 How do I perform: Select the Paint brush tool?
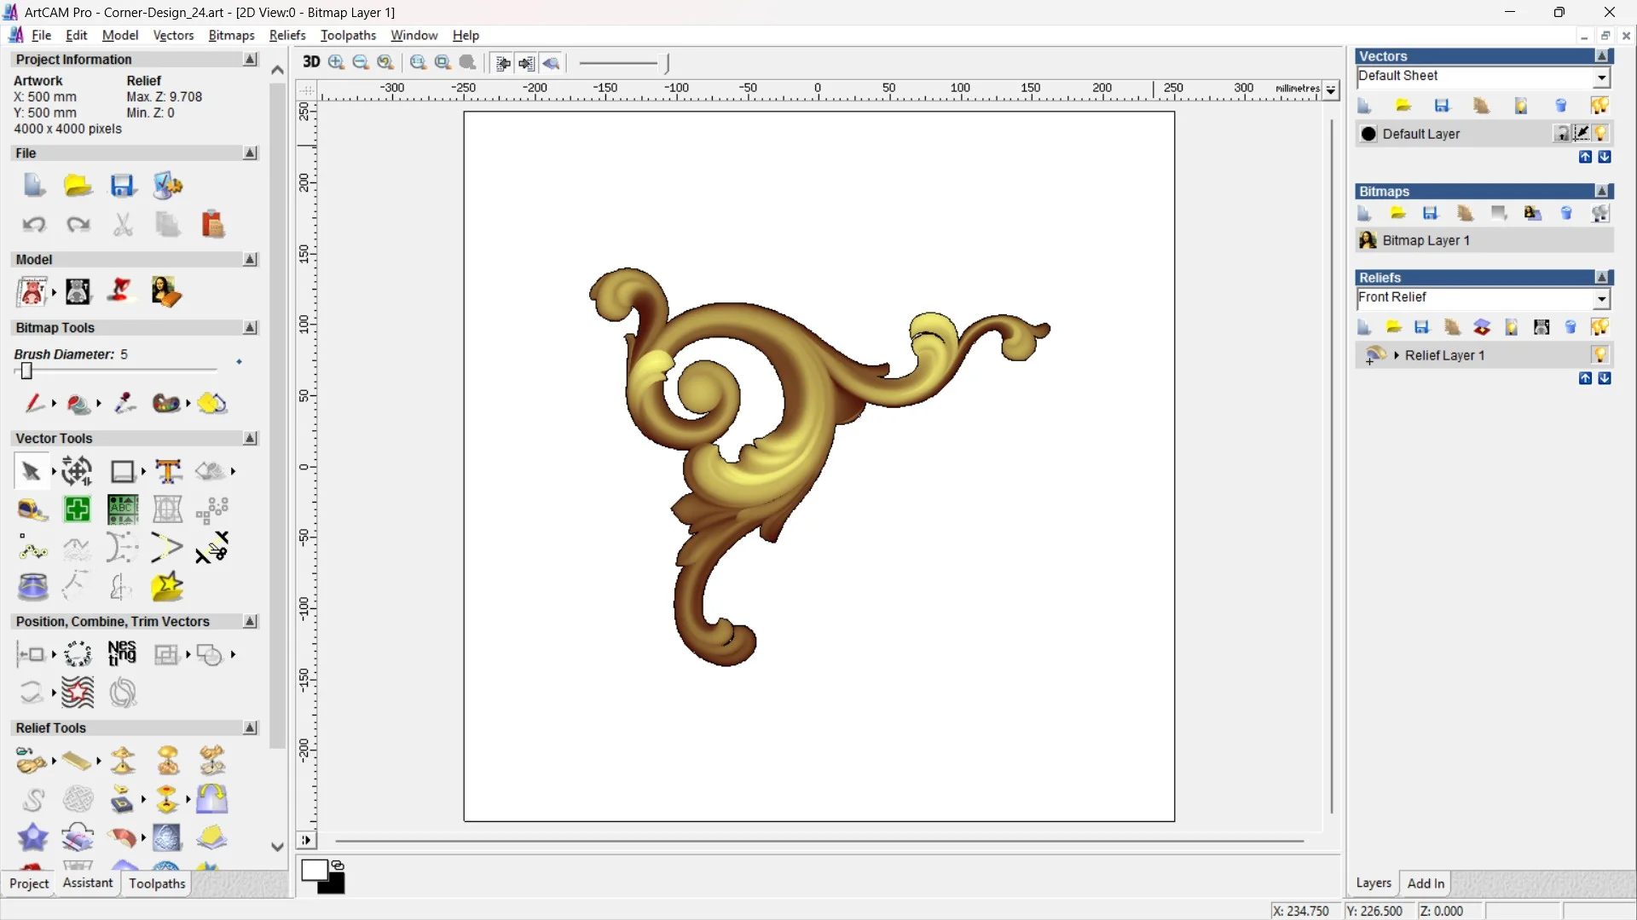(33, 403)
